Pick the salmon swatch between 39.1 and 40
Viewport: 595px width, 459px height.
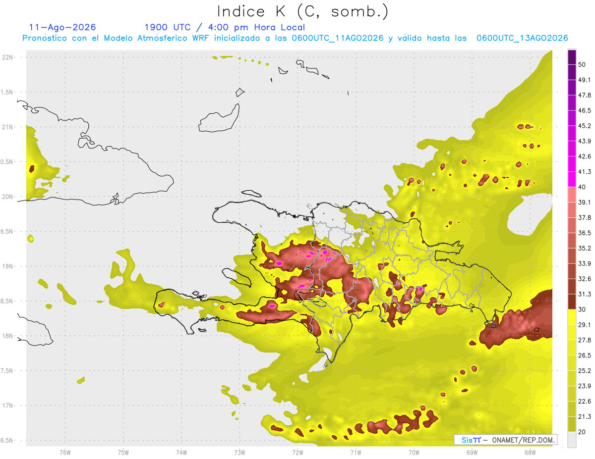click(x=572, y=195)
